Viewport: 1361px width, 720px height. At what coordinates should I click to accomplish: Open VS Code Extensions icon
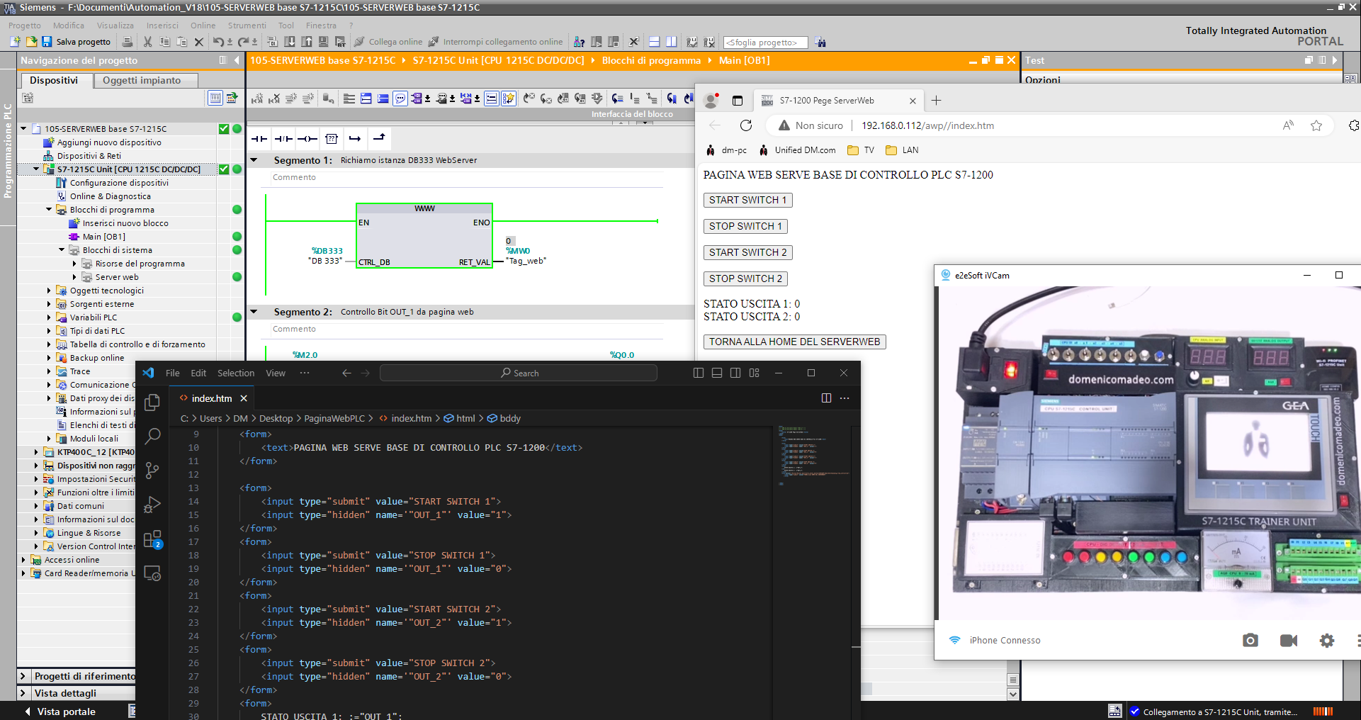pyautogui.click(x=152, y=539)
